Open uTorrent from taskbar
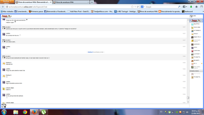This screenshot has height=115, width=204. 44,112
